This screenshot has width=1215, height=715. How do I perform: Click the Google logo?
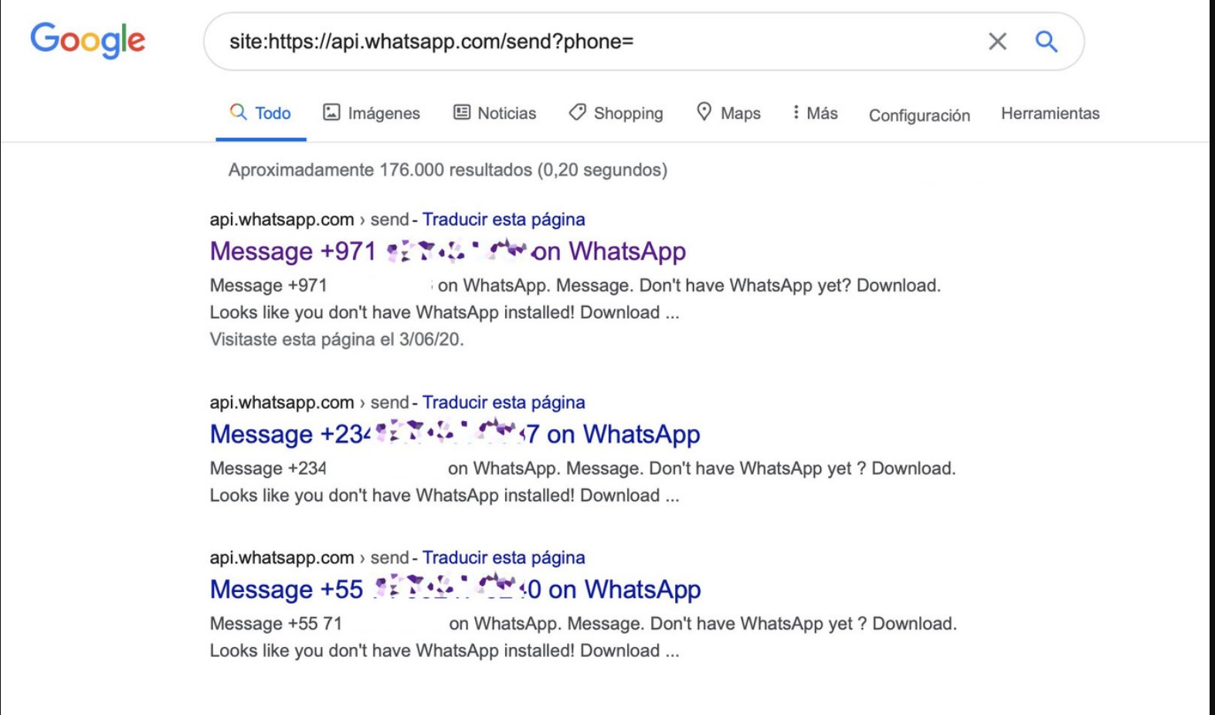click(88, 40)
